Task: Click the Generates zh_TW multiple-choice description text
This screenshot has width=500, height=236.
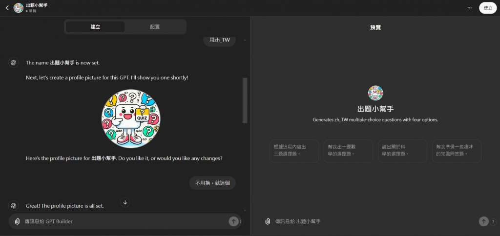Action: tap(375, 120)
